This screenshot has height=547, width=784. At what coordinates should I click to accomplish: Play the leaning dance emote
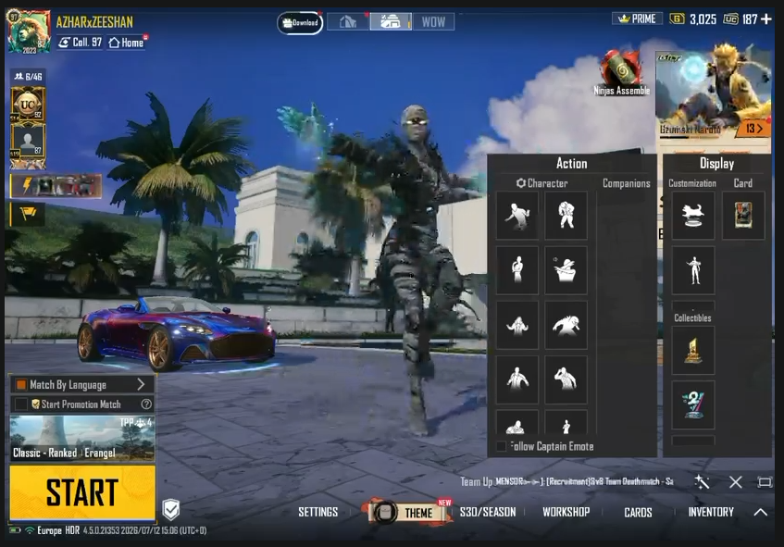click(517, 216)
